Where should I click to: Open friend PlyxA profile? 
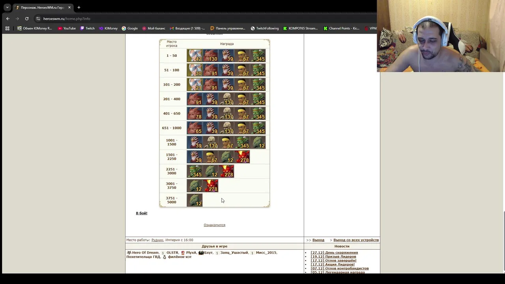click(191, 252)
